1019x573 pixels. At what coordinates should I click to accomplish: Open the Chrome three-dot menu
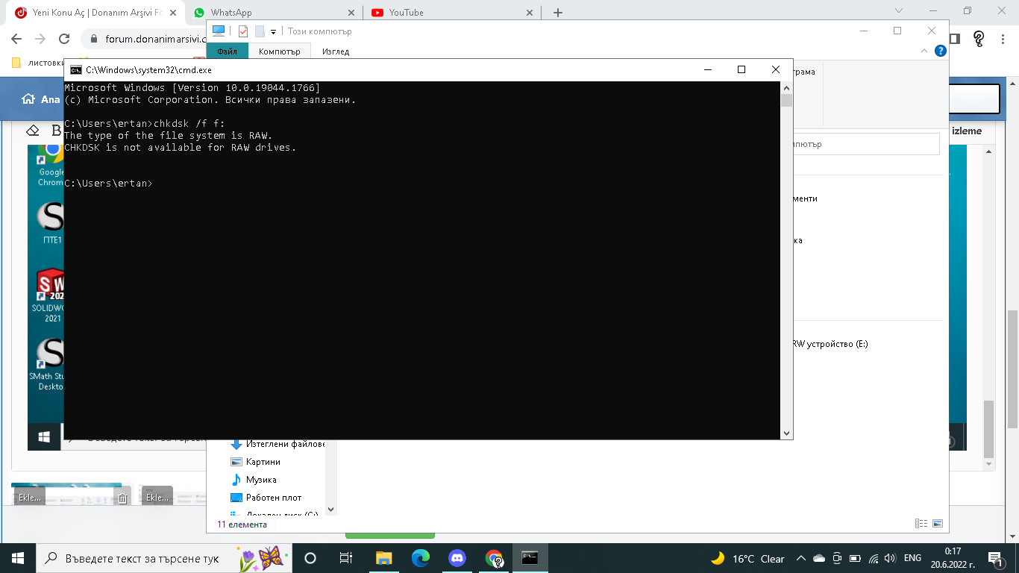1003,39
